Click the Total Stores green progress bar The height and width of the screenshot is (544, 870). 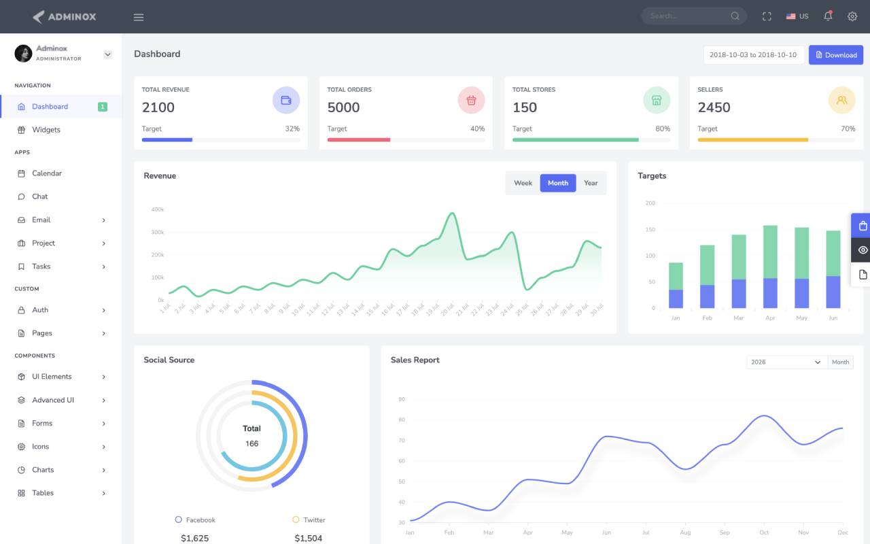[x=576, y=139]
